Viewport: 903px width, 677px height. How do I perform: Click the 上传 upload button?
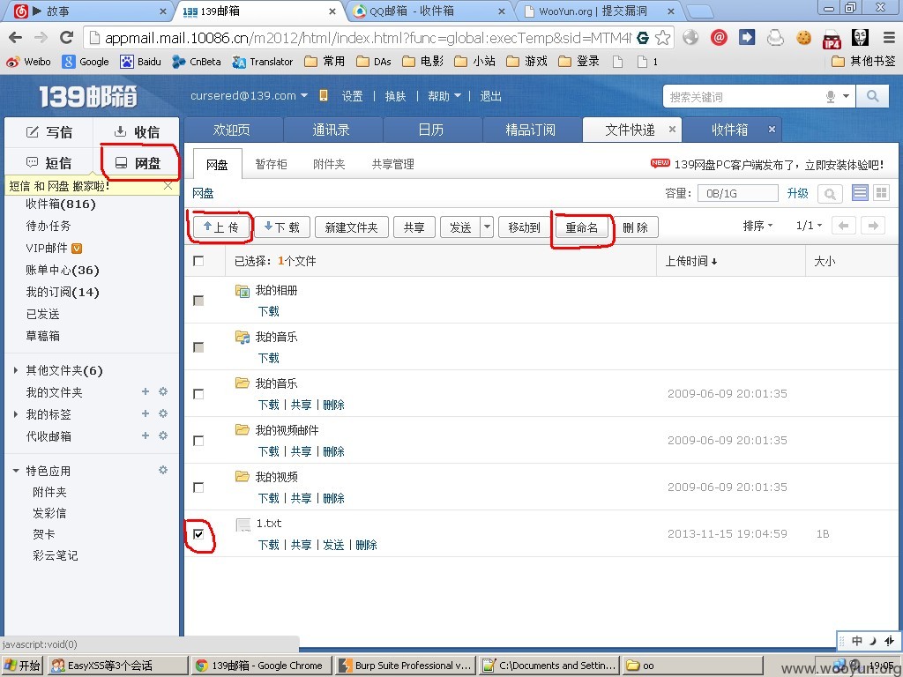(x=221, y=227)
